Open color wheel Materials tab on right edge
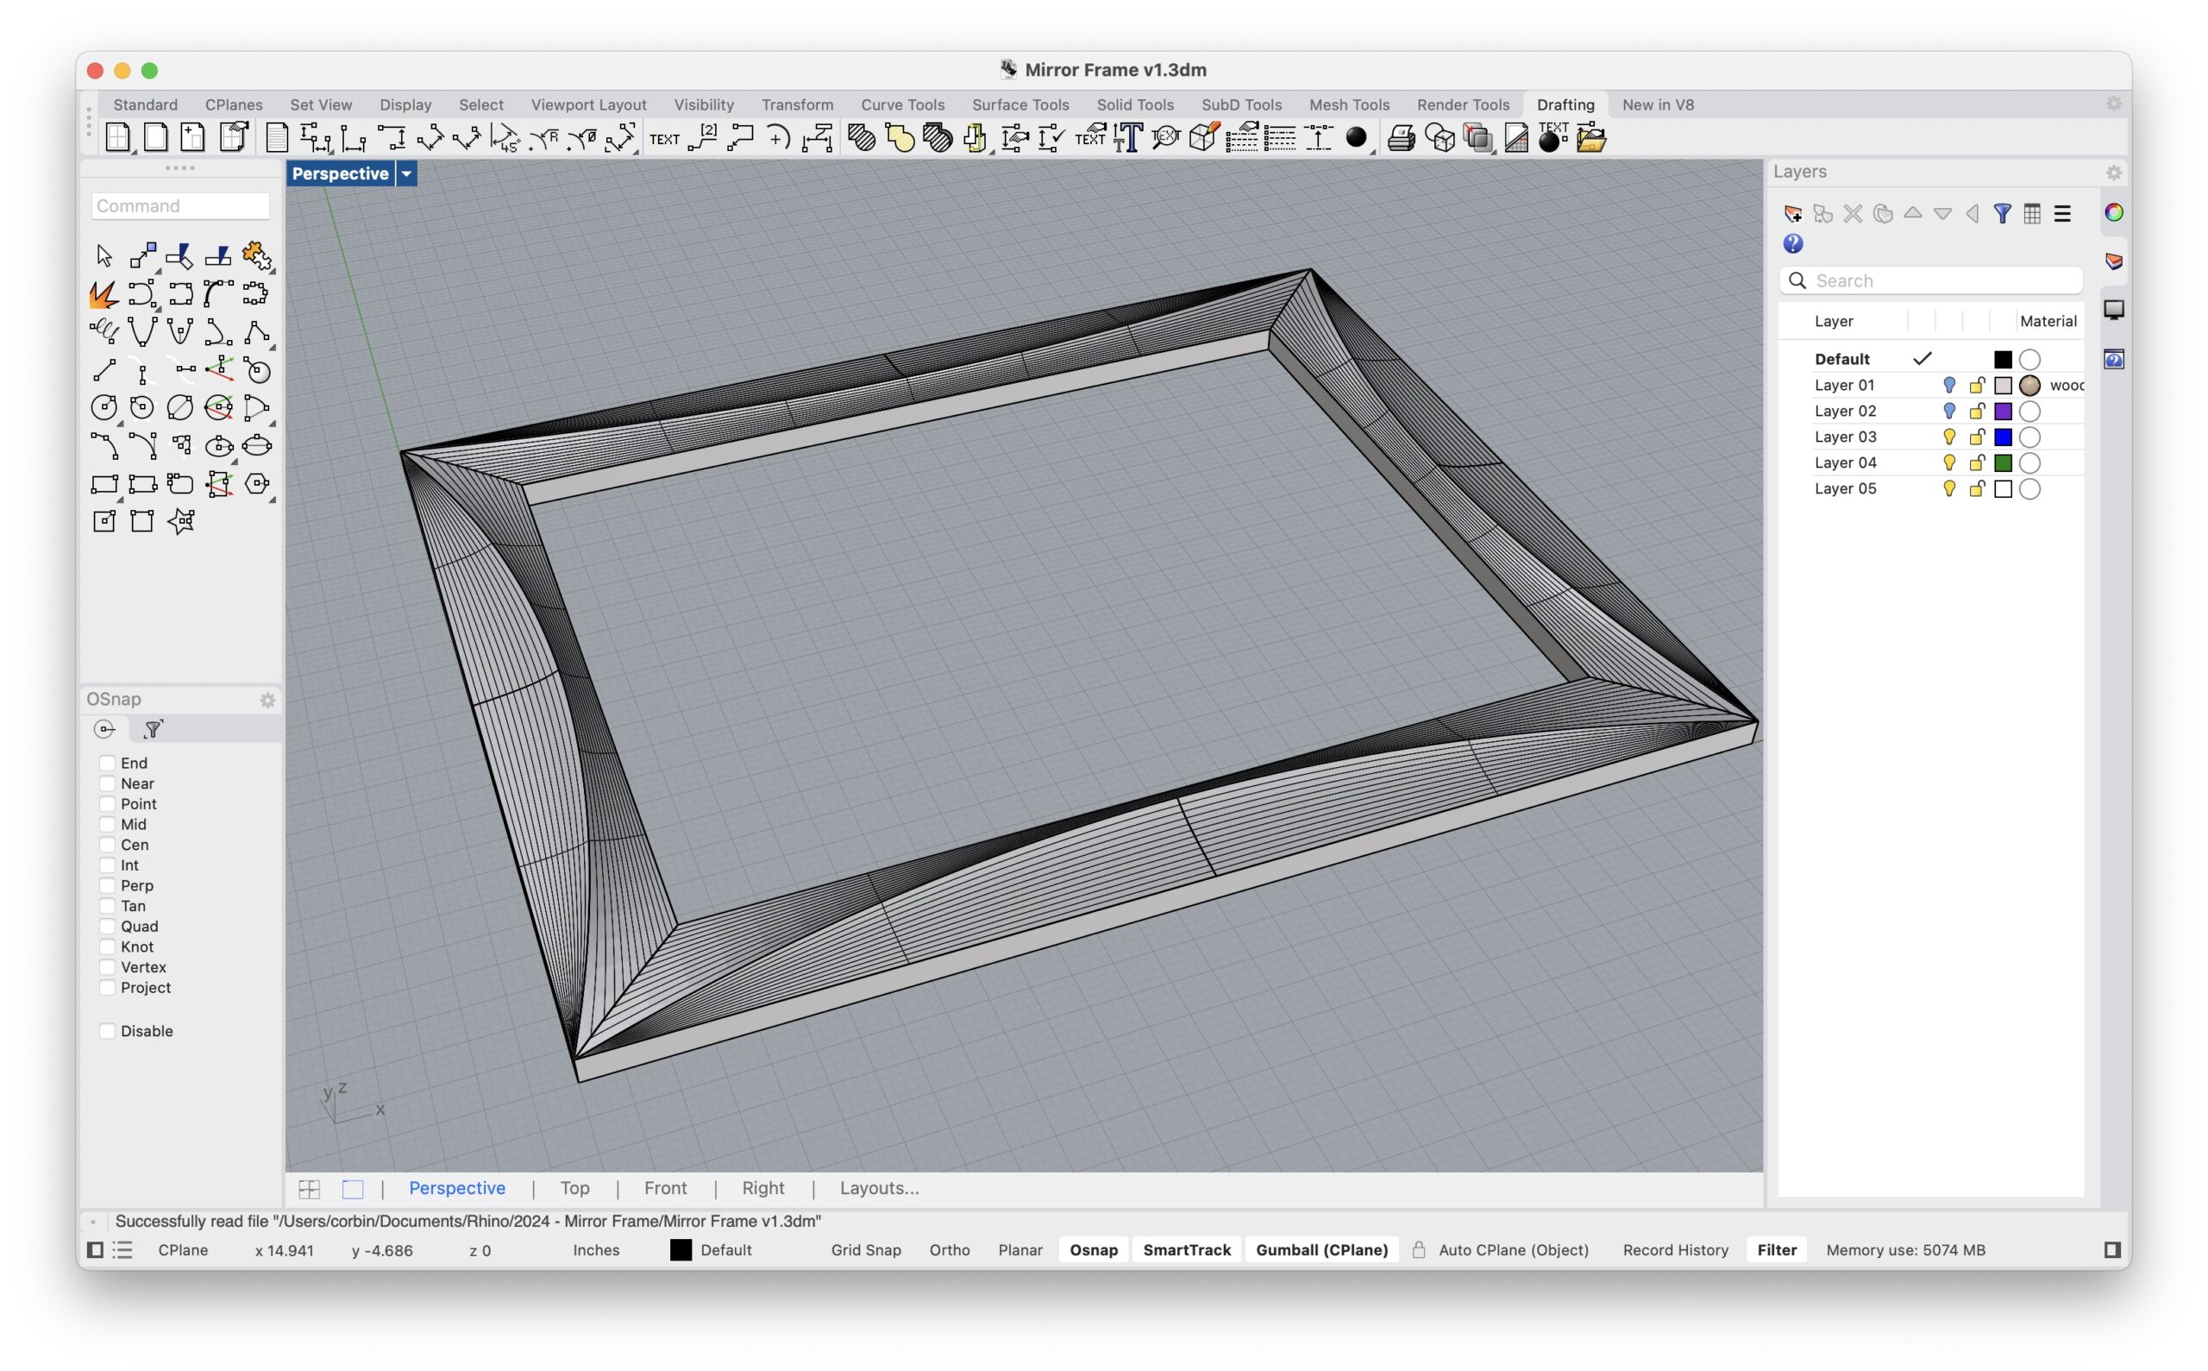2208x1371 pixels. click(2114, 213)
